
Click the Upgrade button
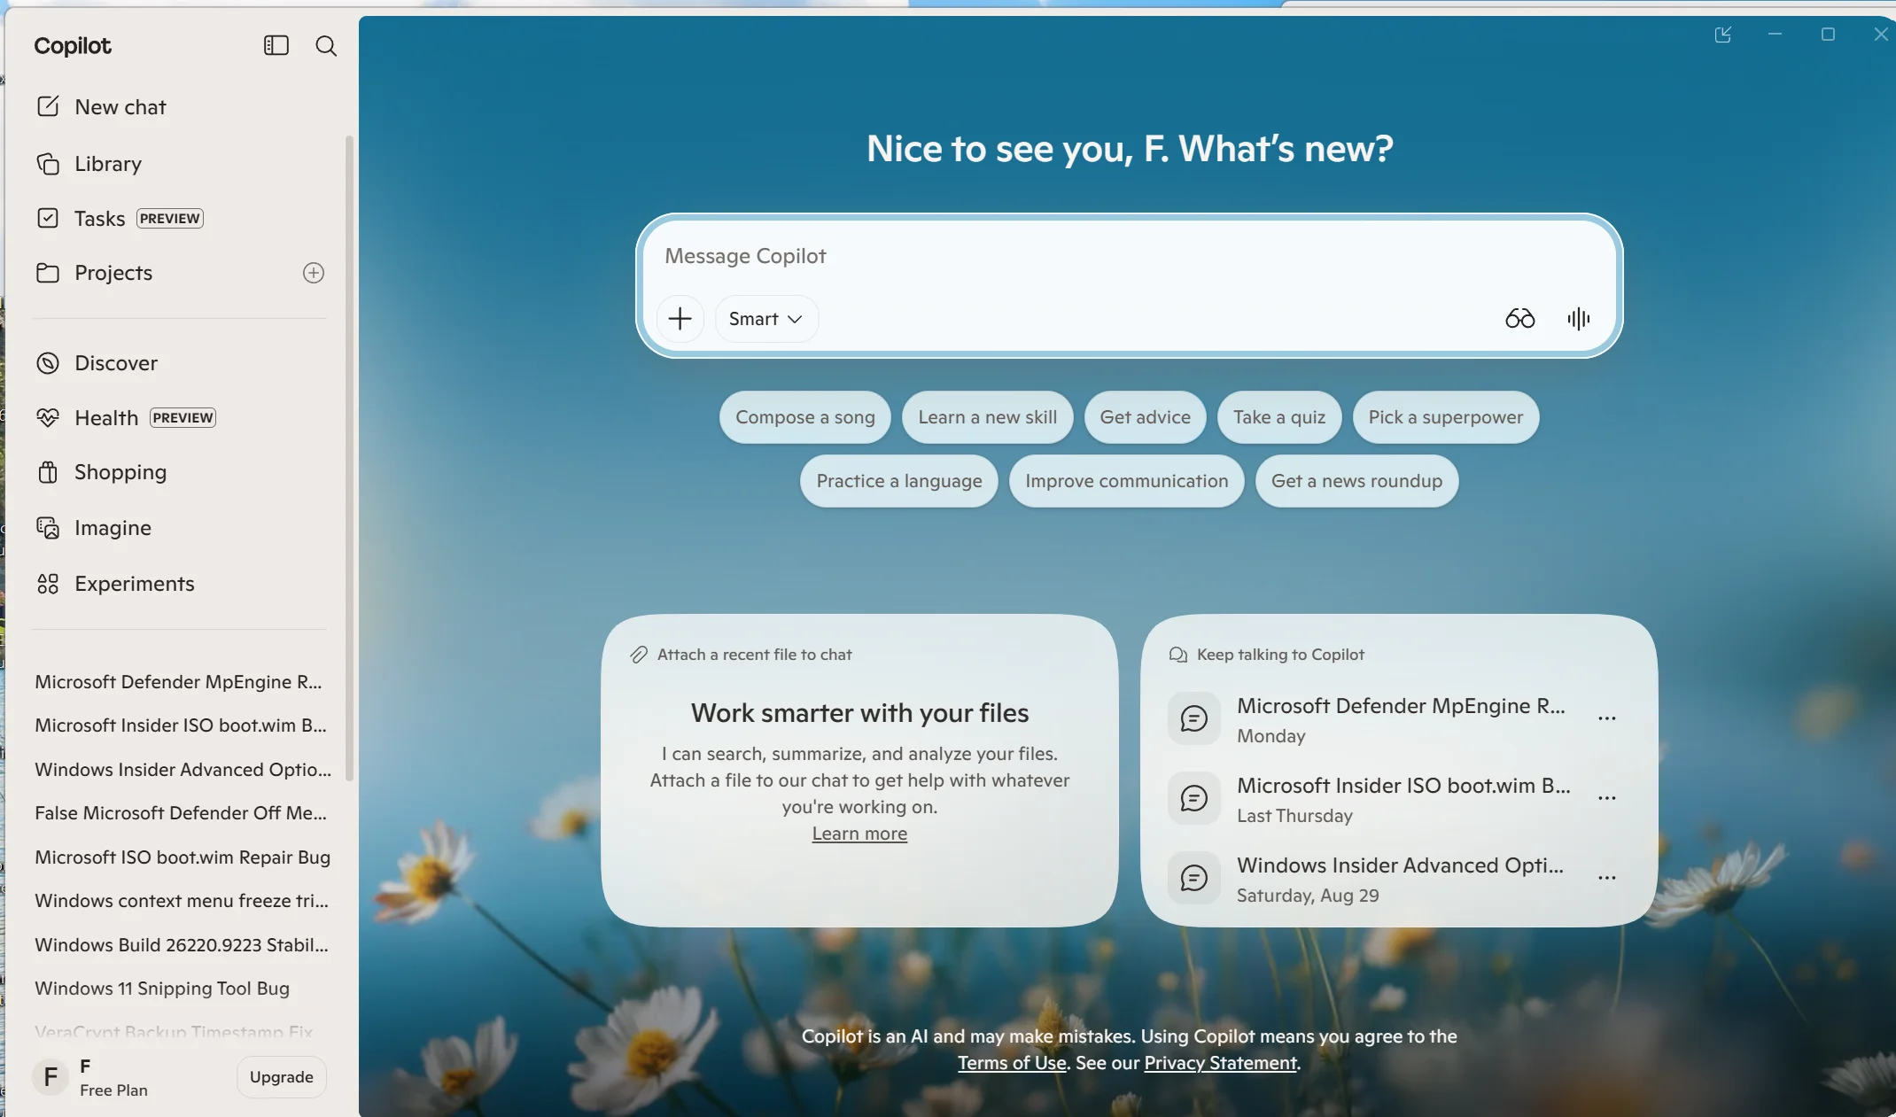(x=282, y=1077)
